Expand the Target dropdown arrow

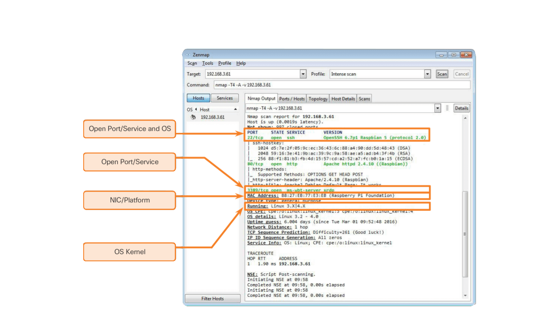(x=303, y=74)
